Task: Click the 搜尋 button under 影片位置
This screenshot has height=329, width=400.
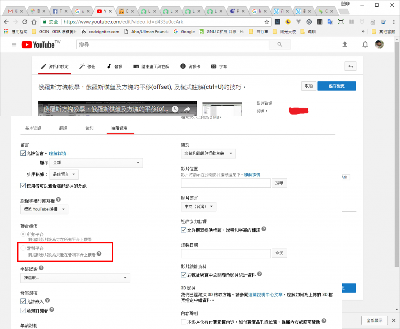Action: coord(279,183)
